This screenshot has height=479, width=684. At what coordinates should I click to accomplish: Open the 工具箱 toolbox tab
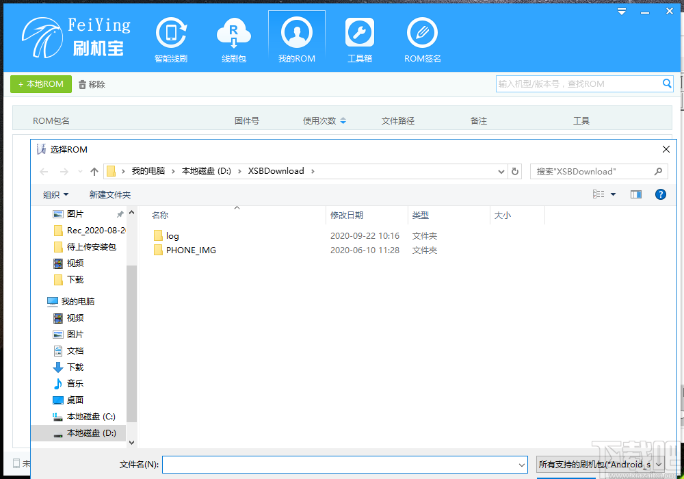point(360,40)
